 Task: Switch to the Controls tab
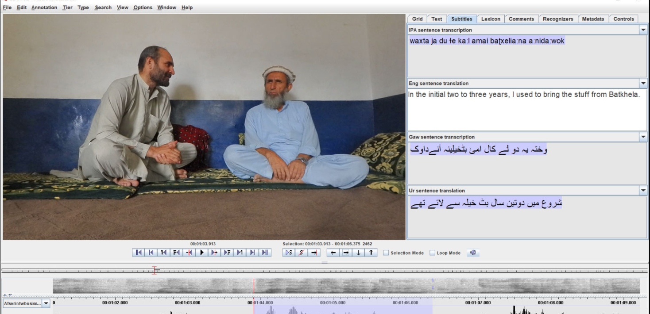point(623,19)
